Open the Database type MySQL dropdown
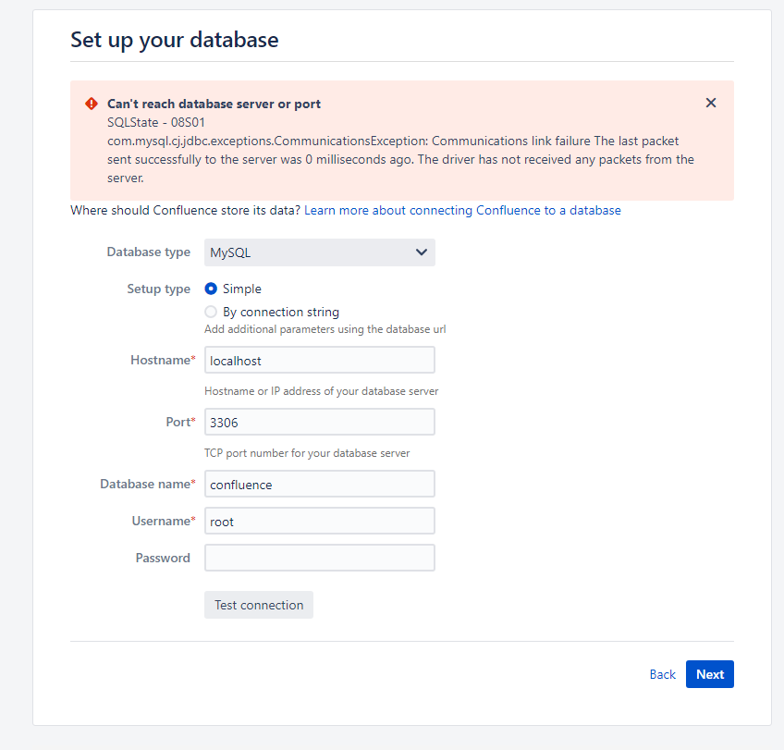The width and height of the screenshot is (784, 750). 320,252
